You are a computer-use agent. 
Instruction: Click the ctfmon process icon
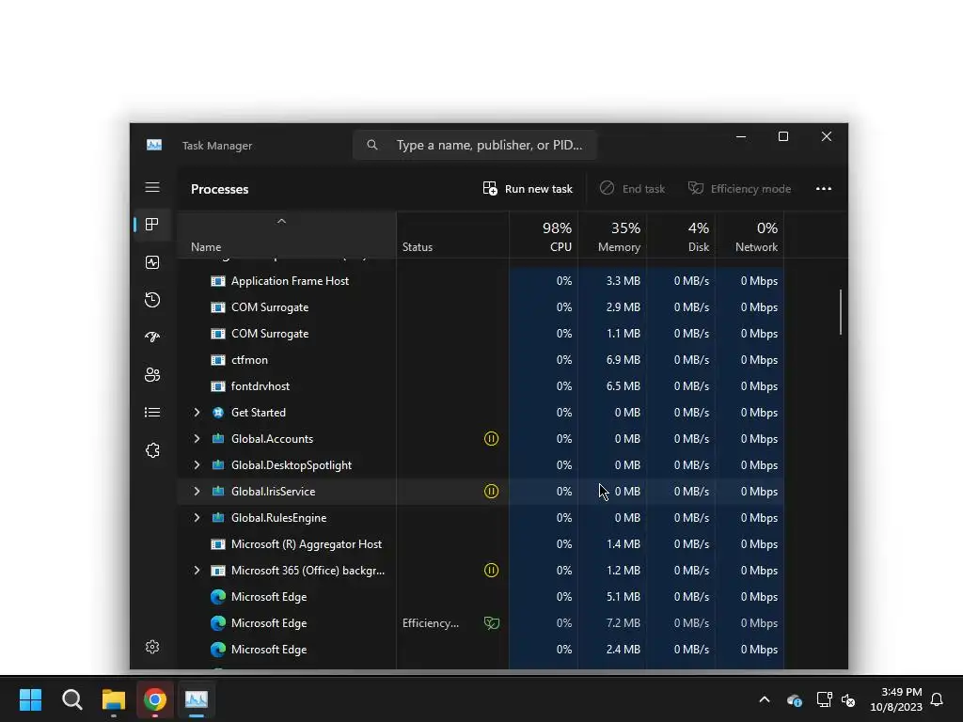point(218,360)
